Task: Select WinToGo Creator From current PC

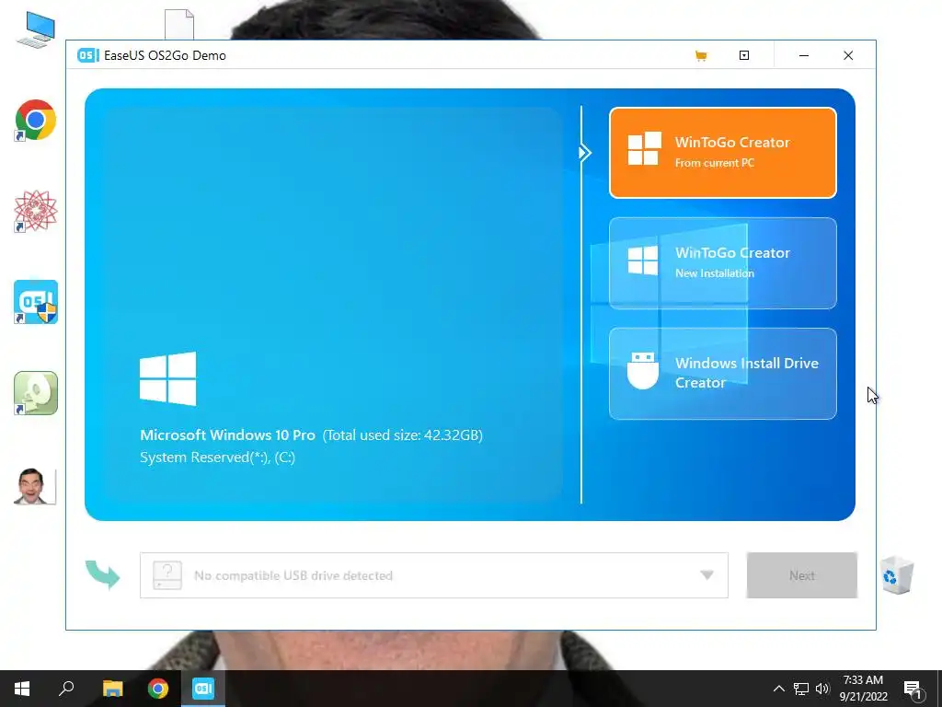Action: click(723, 153)
